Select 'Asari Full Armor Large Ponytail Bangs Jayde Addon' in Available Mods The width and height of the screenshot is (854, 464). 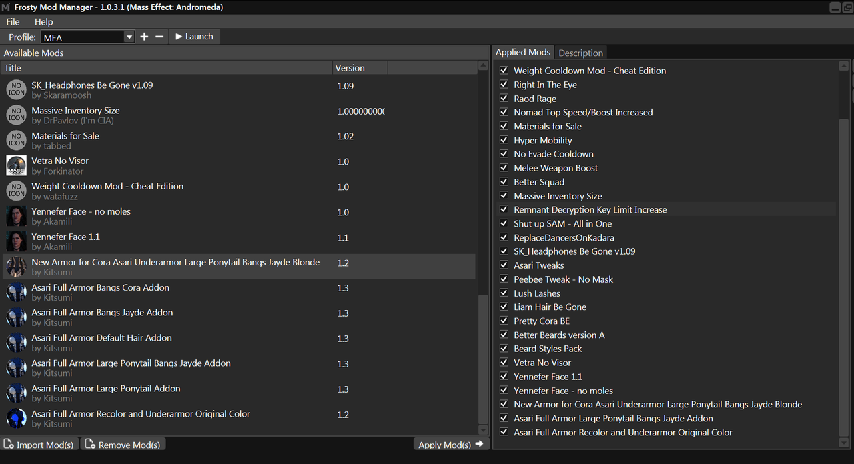[240, 368]
